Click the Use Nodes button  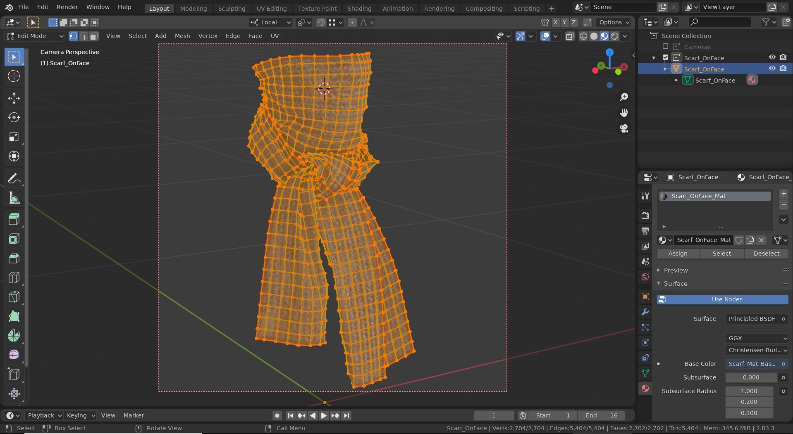(723, 299)
